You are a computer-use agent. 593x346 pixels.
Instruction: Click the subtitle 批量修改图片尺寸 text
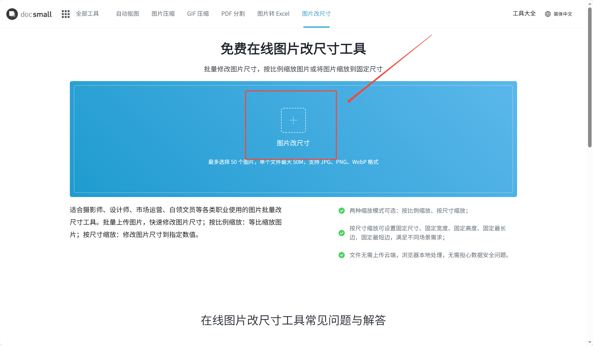tap(293, 69)
